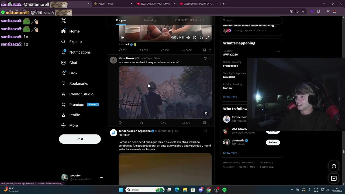The height and width of the screenshot is (194, 345).
Task: Click Grok icon on Tendencias en Argentina post
Action: click(x=205, y=131)
